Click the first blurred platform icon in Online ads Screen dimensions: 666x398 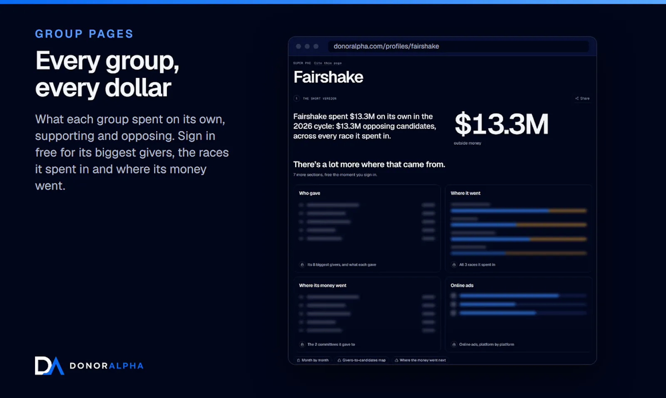454,296
